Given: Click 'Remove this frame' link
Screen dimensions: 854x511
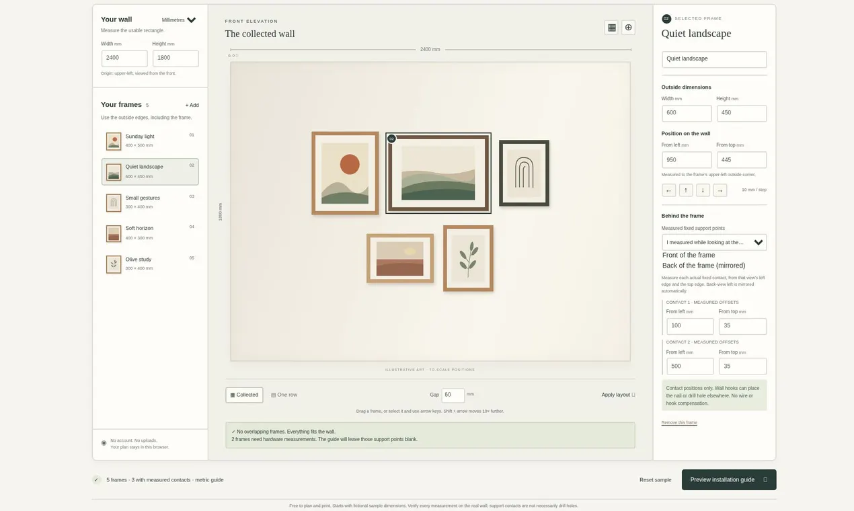Looking at the screenshot, I should coord(679,423).
